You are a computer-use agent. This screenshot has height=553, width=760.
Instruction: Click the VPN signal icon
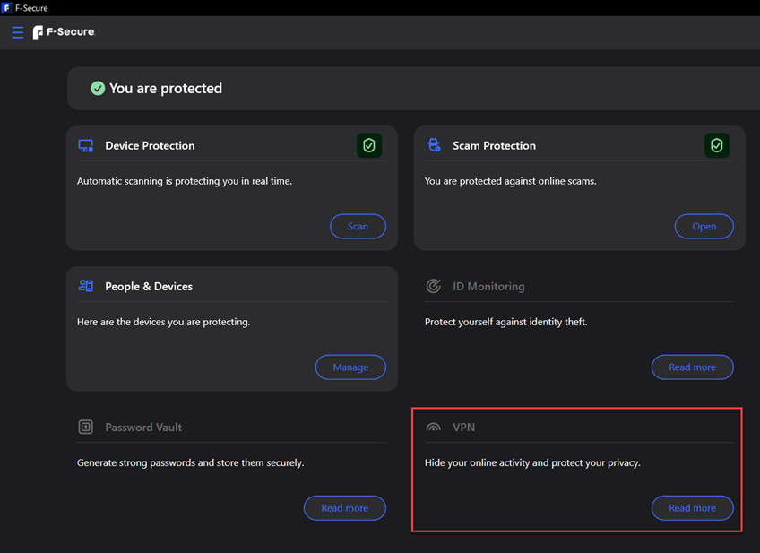coord(434,428)
